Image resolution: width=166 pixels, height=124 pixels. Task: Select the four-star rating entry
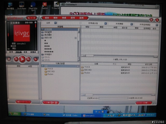48,49
